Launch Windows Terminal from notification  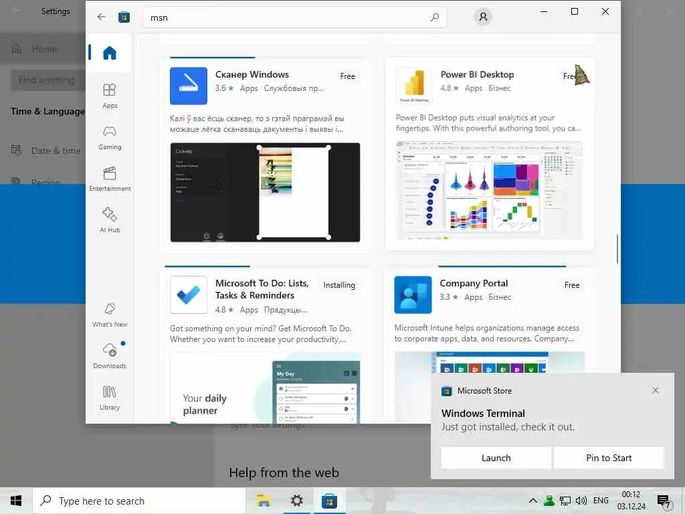pos(496,458)
